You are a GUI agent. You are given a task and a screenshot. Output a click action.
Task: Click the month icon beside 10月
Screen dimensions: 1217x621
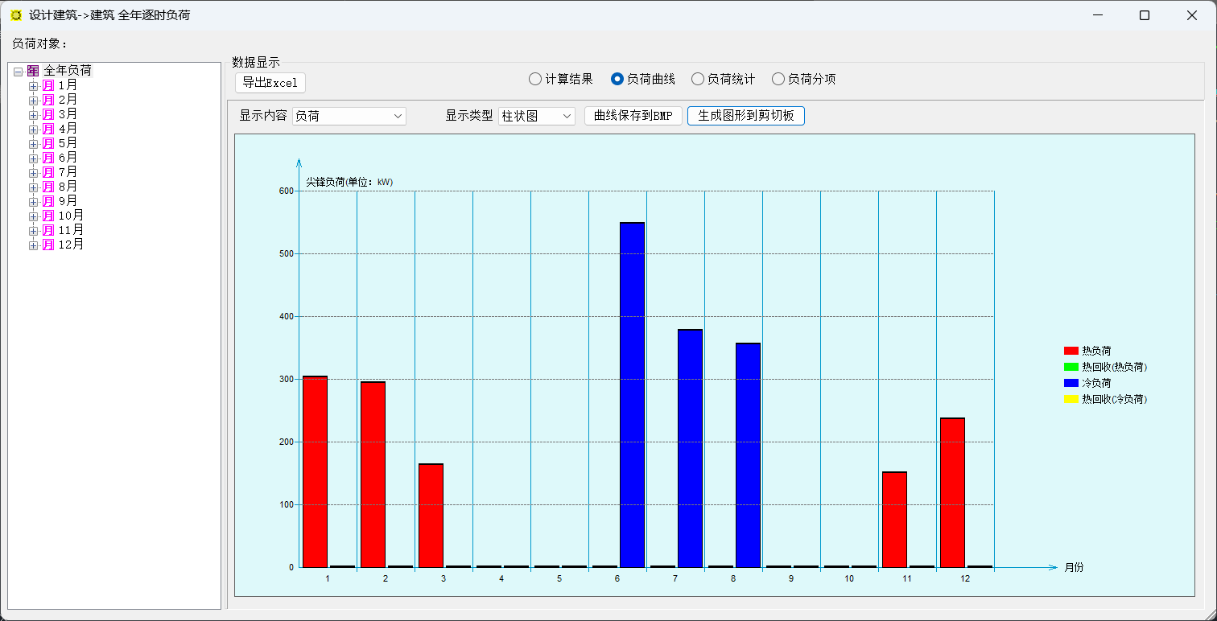click(48, 216)
